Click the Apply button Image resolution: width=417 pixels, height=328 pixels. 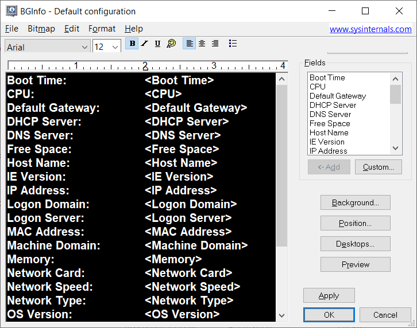329,295
